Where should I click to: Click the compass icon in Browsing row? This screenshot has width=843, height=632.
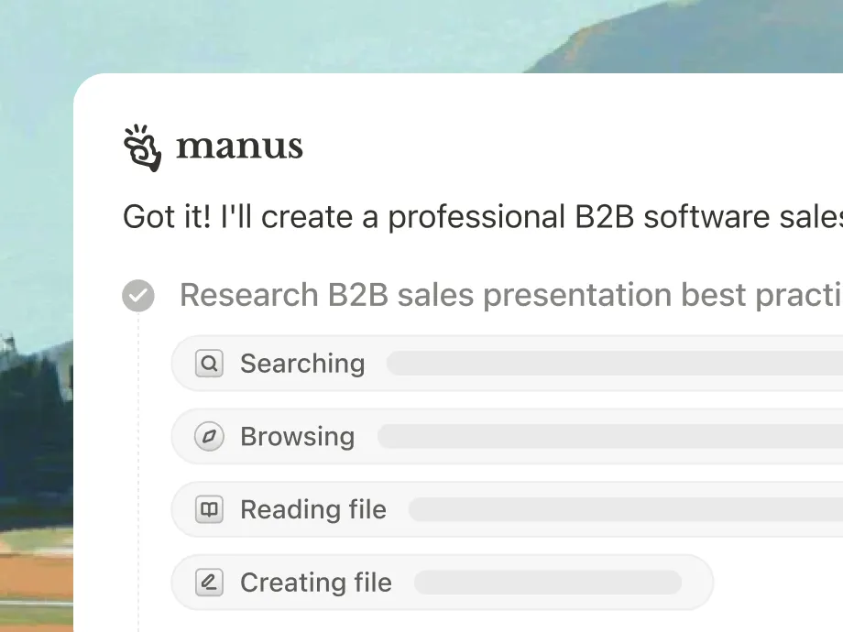click(210, 437)
